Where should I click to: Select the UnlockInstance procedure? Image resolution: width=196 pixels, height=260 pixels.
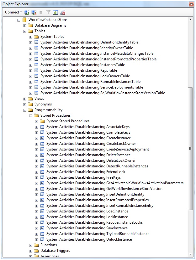coord(89,239)
